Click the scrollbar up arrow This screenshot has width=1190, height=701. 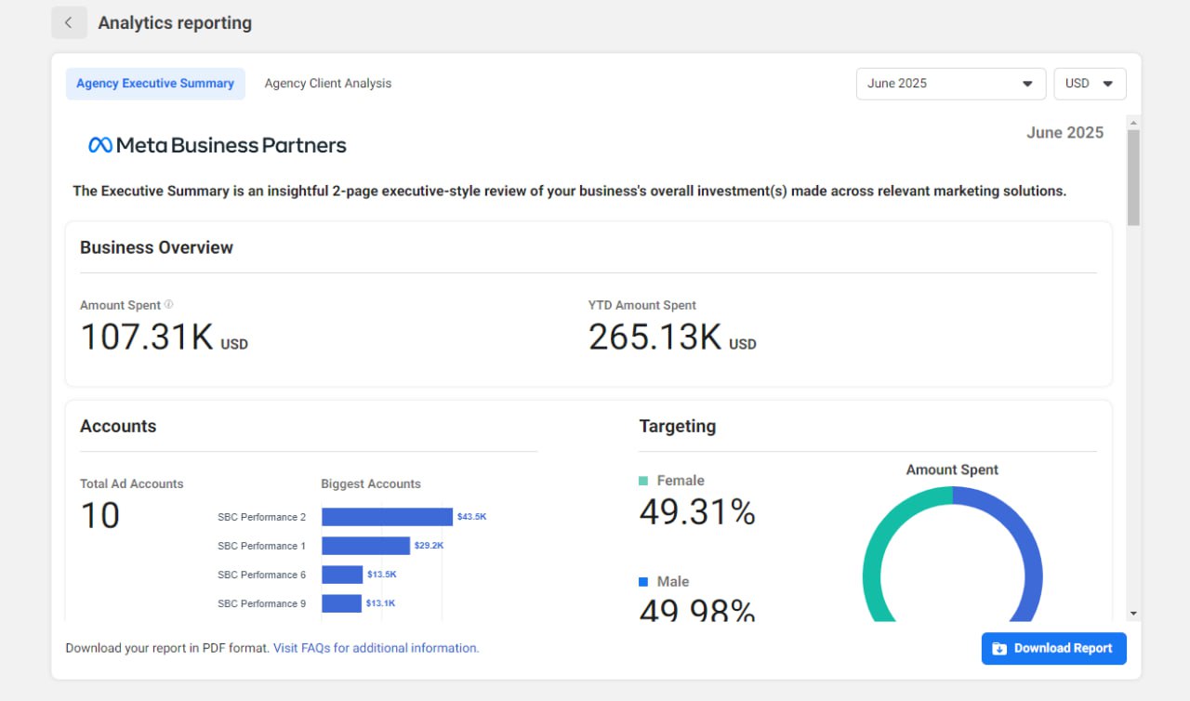1132,122
